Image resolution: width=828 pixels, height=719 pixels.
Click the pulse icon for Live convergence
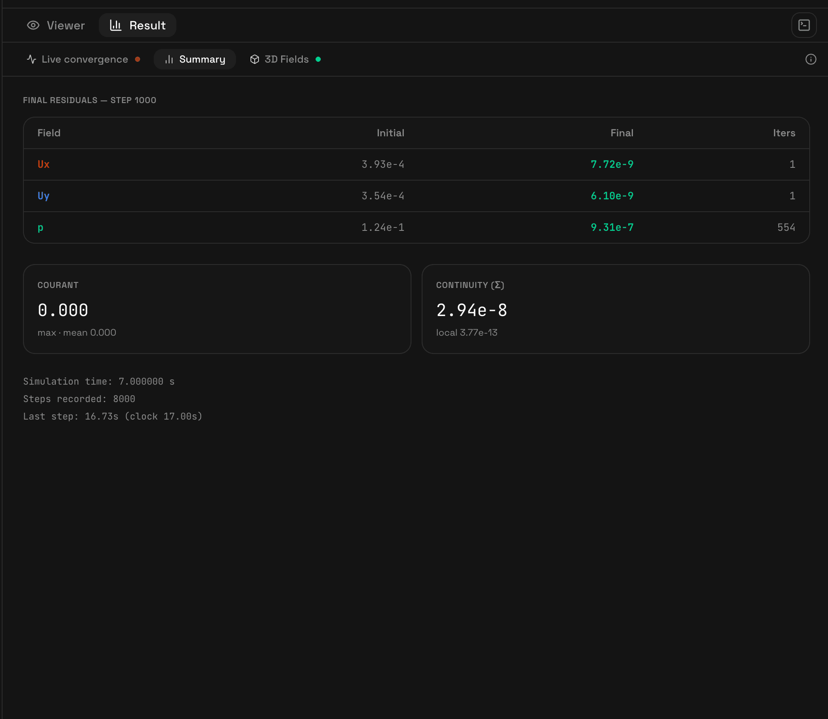[x=32, y=59]
